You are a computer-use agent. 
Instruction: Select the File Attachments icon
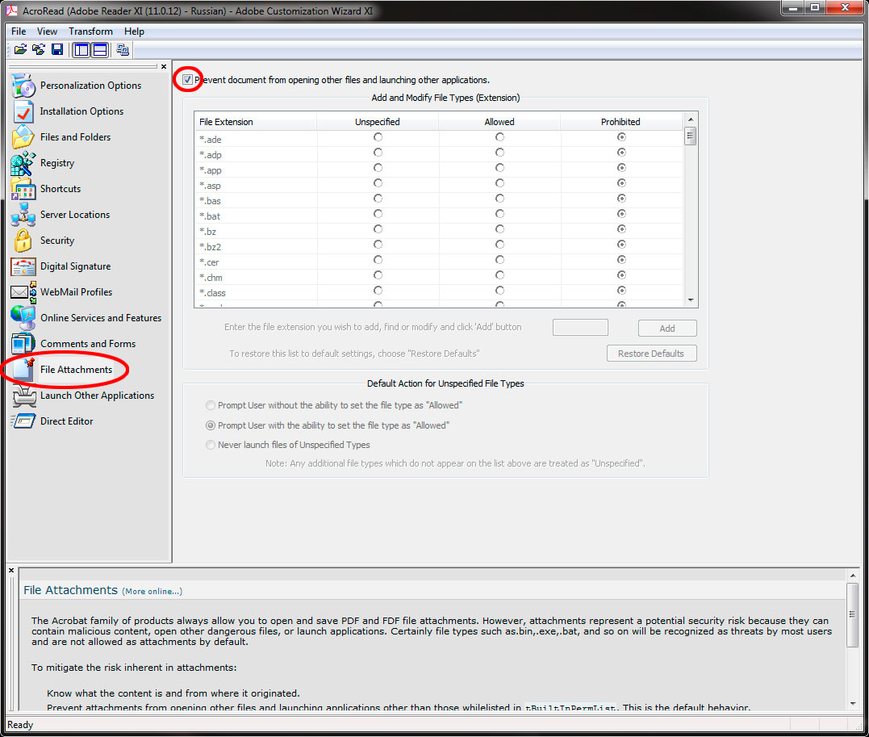click(23, 370)
